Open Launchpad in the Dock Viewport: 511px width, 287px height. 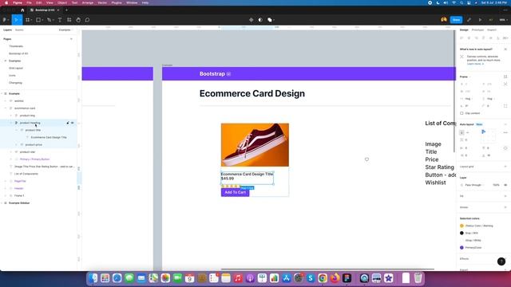(105, 278)
